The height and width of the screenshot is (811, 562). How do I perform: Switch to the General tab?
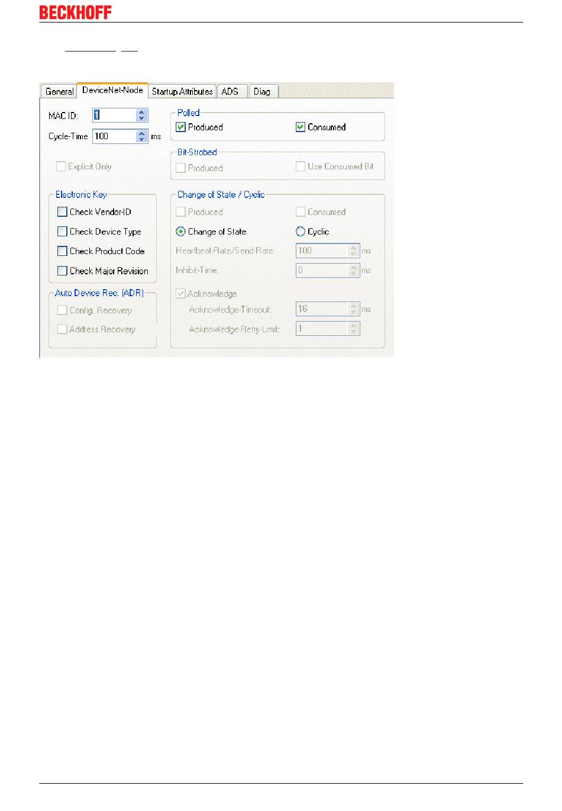pyautogui.click(x=59, y=91)
